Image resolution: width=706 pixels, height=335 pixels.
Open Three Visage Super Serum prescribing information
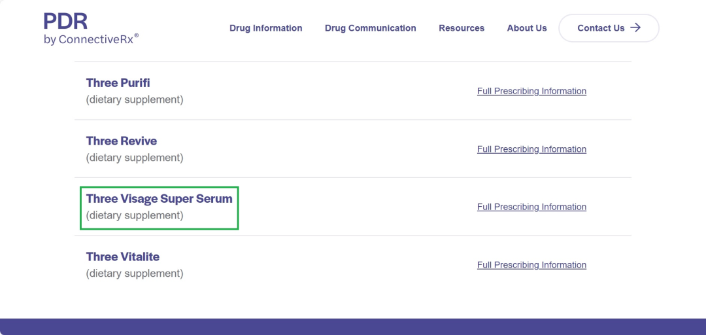pos(531,207)
